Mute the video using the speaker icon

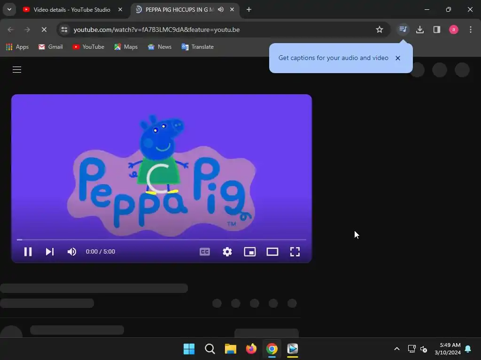(x=72, y=252)
